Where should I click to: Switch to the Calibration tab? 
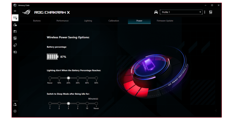114,21
